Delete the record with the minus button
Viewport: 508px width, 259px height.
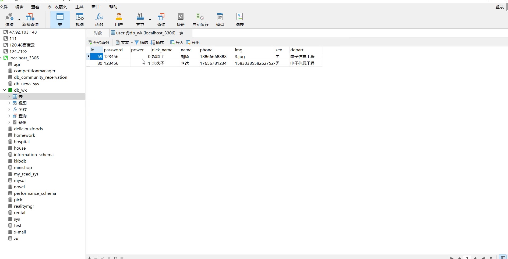pyautogui.click(x=96, y=258)
